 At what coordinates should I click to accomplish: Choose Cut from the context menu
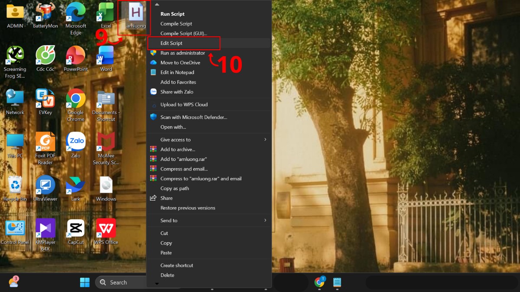coord(209,233)
